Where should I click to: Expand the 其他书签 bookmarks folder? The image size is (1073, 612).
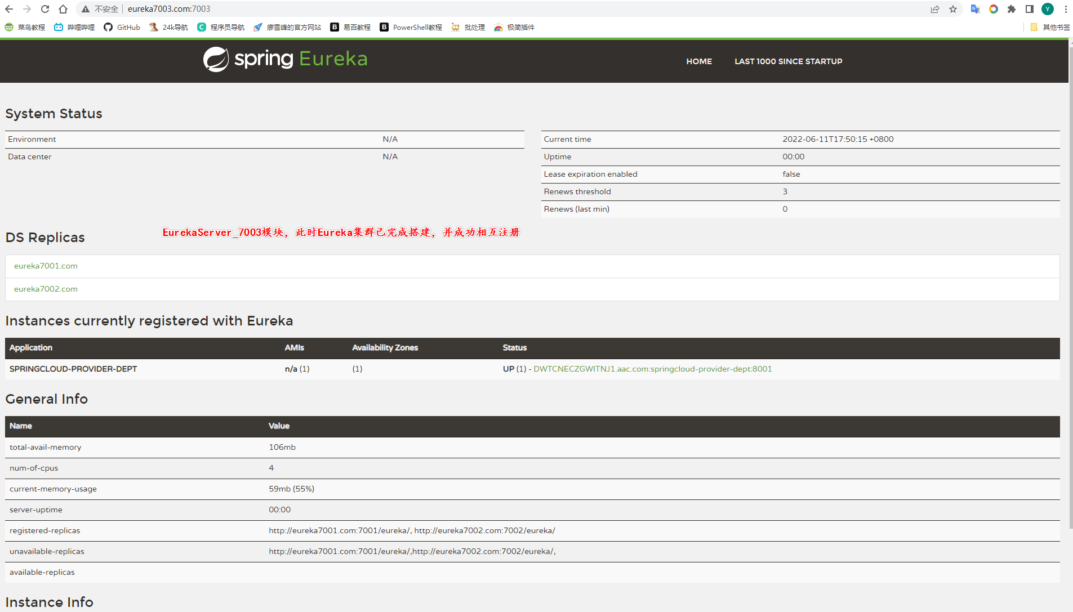[x=1050, y=27]
